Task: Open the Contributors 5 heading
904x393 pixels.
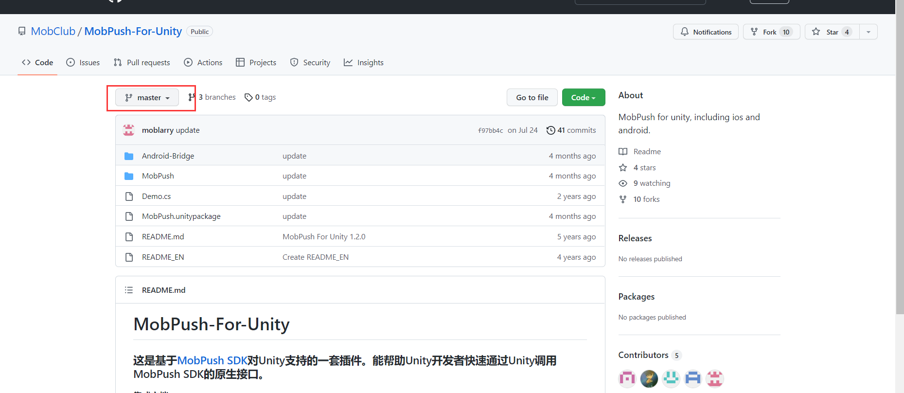Action: 650,355
